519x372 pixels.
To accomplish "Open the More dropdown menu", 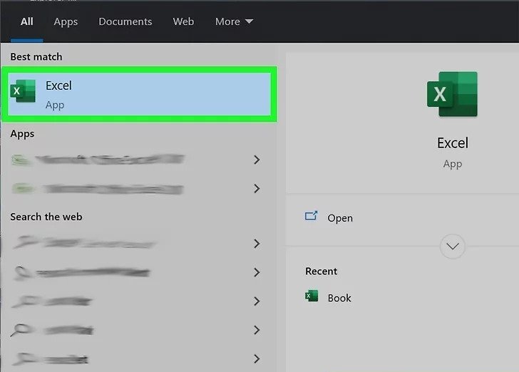I will point(234,21).
